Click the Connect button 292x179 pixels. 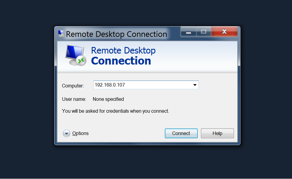pos(181,134)
